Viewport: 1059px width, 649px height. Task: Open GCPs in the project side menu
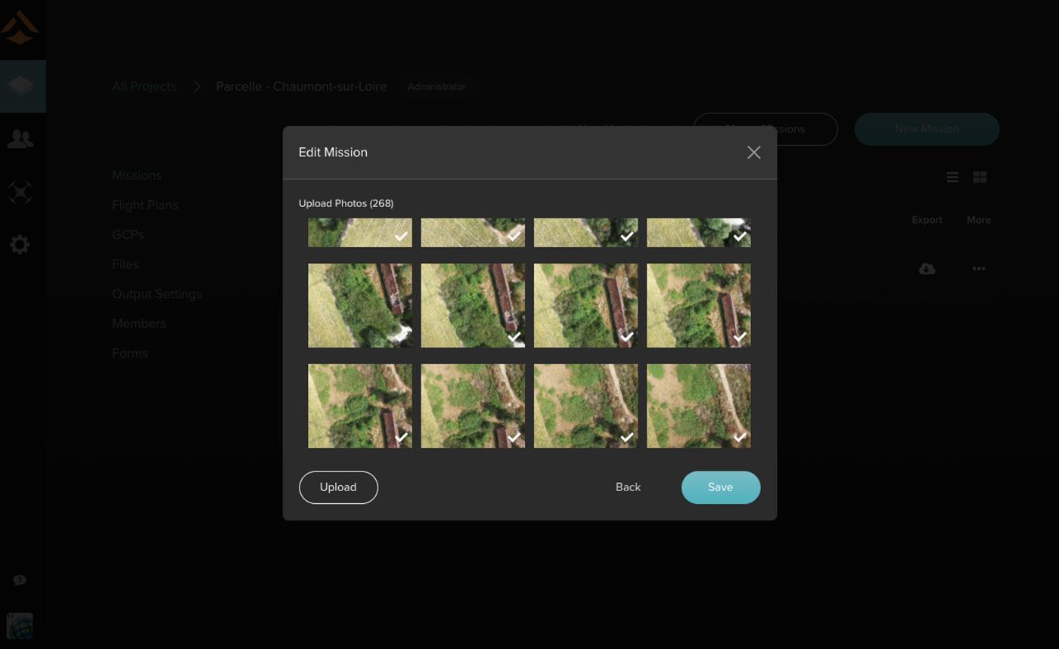[128, 234]
